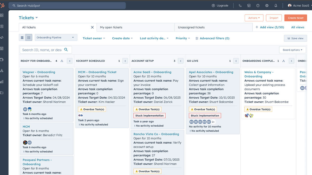Image resolution: width=312 pixels, height=175 pixels.
Task: Open the Rancho Vista Co - Onboarding ticket
Action: [156, 134]
